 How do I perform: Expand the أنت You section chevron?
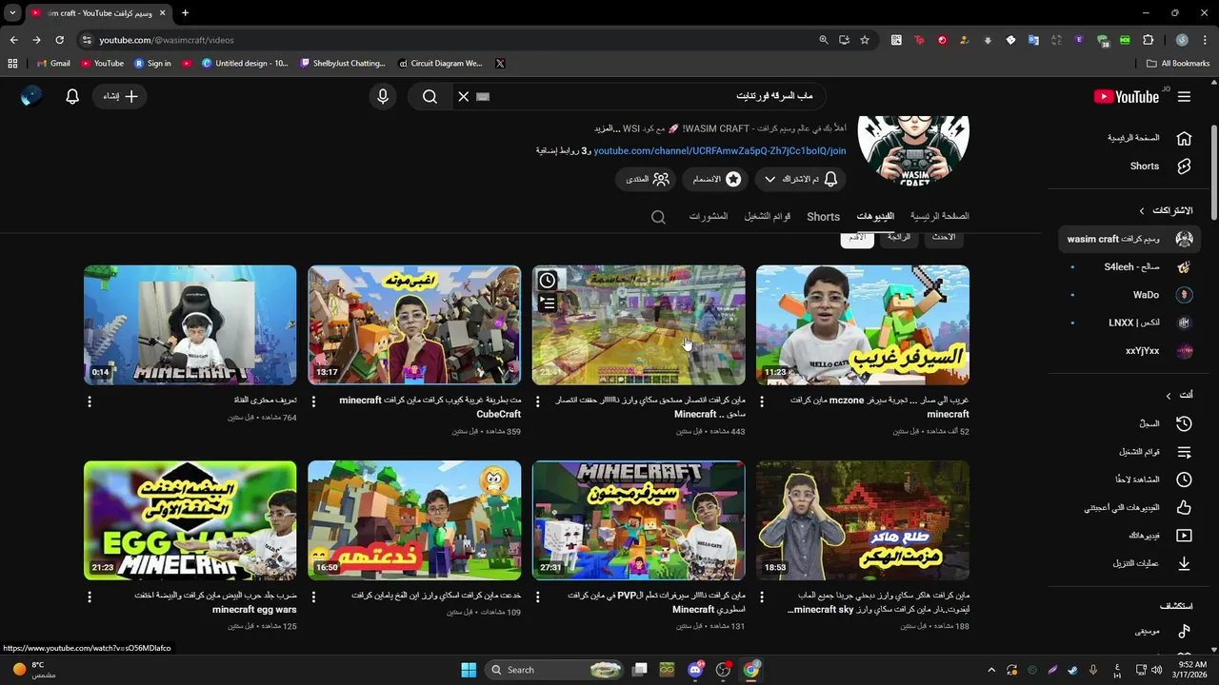point(1169,395)
